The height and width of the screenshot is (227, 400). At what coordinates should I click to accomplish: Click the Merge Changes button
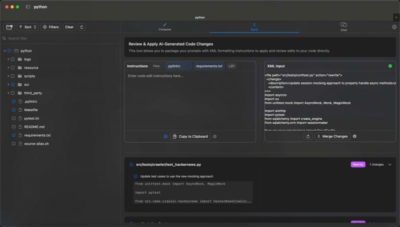tap(332, 136)
